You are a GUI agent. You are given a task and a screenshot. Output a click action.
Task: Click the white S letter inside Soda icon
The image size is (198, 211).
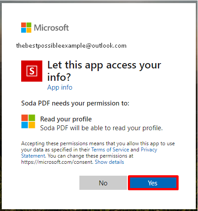click(32, 71)
